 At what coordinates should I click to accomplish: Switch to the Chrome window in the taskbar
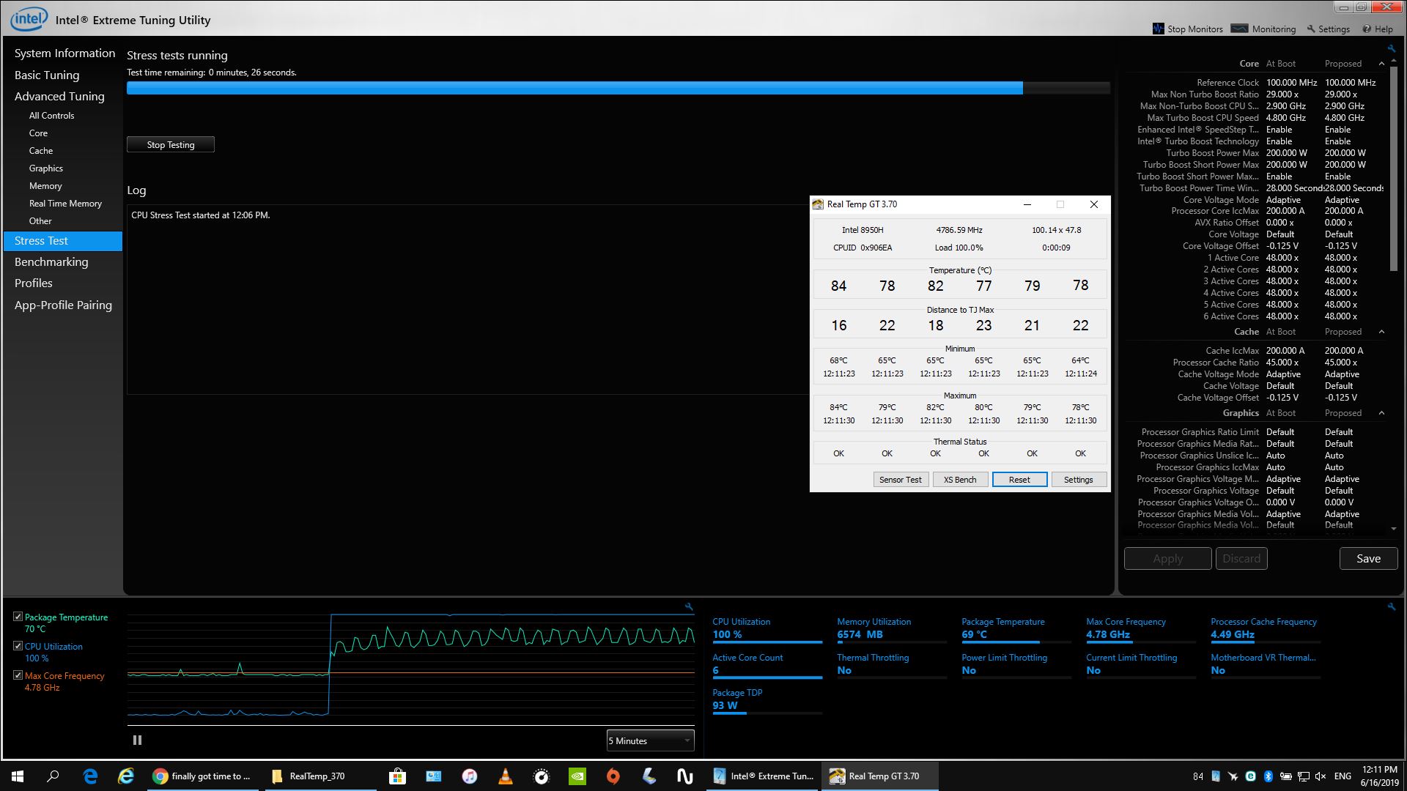202,776
